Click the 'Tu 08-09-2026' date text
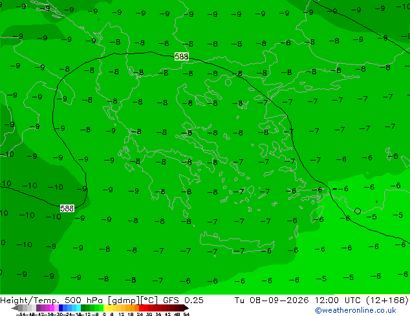Image resolution: width=410 pixels, height=316 pixels. [x=272, y=300]
